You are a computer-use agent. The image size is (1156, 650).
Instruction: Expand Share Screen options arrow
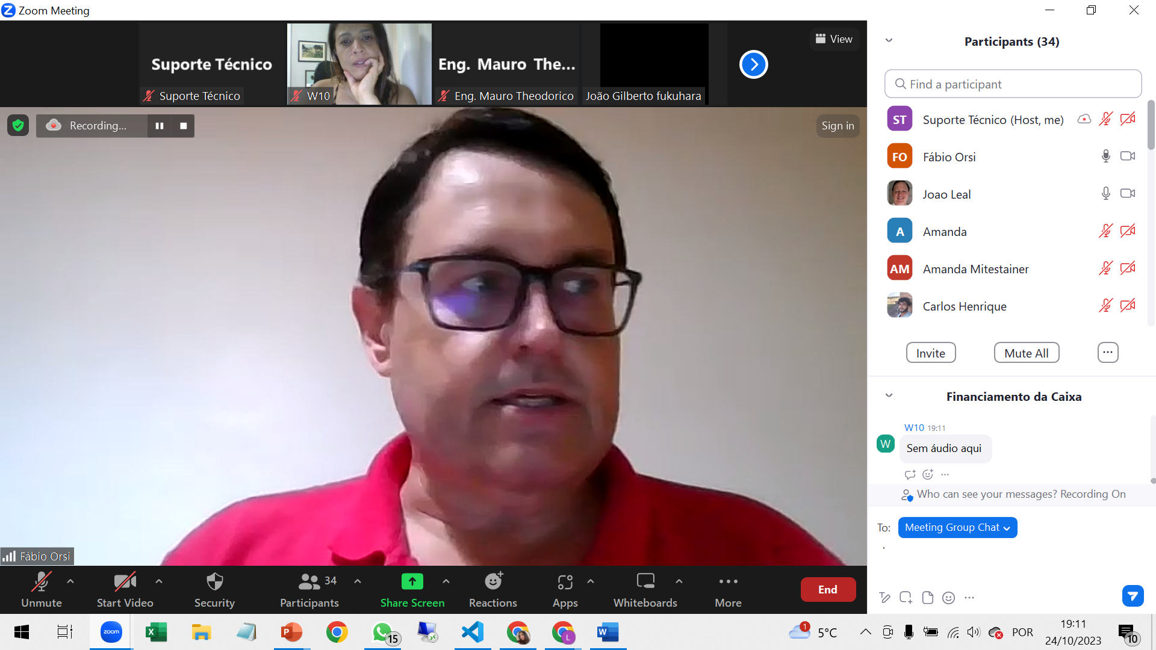(446, 581)
